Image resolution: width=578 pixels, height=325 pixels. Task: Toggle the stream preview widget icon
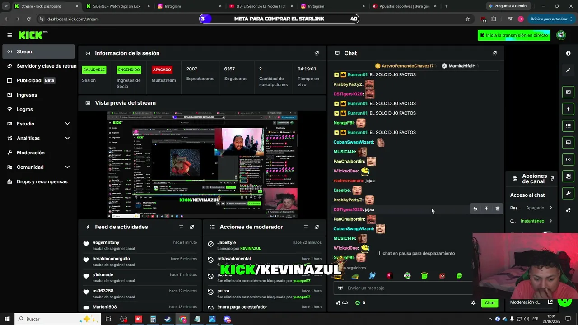click(568, 92)
